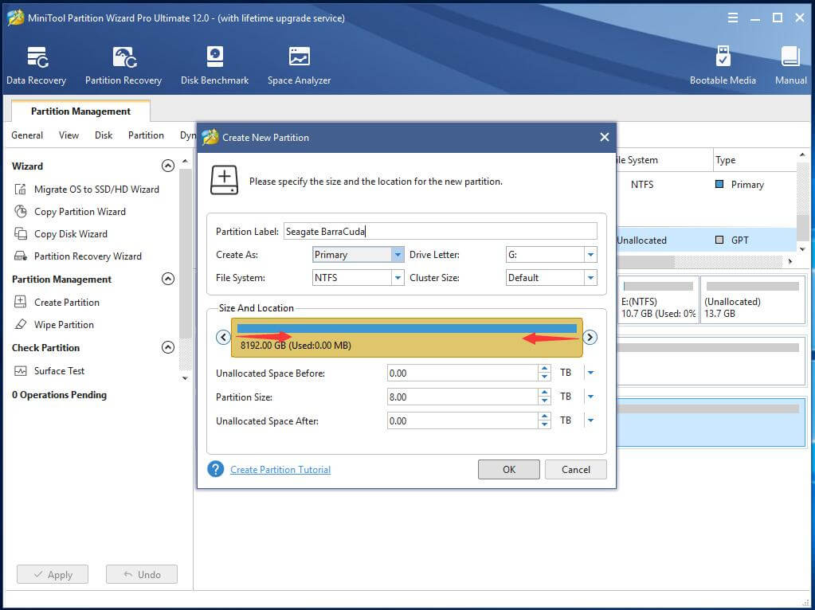Open the Disk menu

[102, 135]
